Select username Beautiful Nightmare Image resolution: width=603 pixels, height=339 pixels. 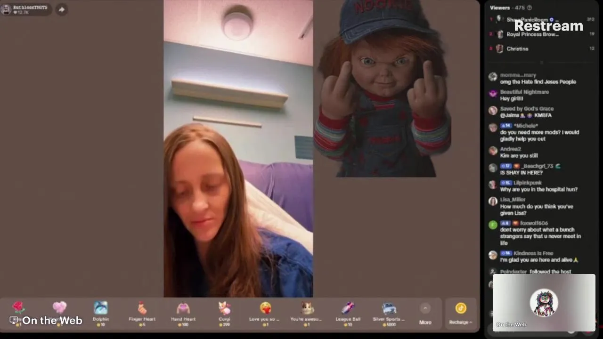[524, 92]
